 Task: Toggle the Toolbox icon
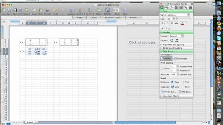pos(107,10)
